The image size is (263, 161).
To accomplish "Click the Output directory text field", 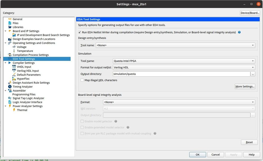I will point(181,74).
